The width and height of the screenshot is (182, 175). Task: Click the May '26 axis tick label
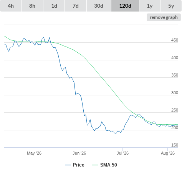(34, 153)
